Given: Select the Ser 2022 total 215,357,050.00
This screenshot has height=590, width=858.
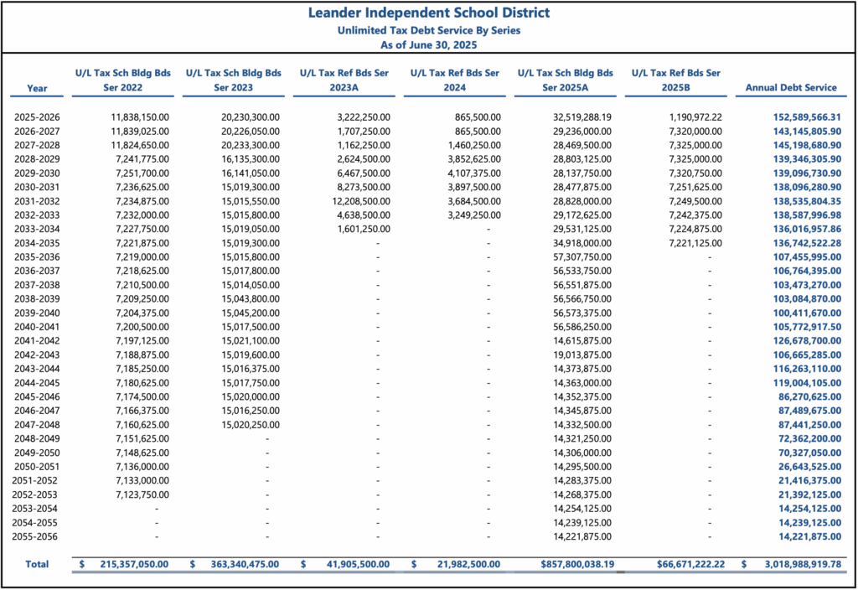Looking at the screenshot, I should coord(134,564).
